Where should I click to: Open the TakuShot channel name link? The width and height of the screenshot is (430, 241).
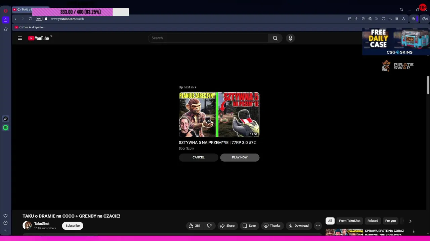pyautogui.click(x=42, y=224)
